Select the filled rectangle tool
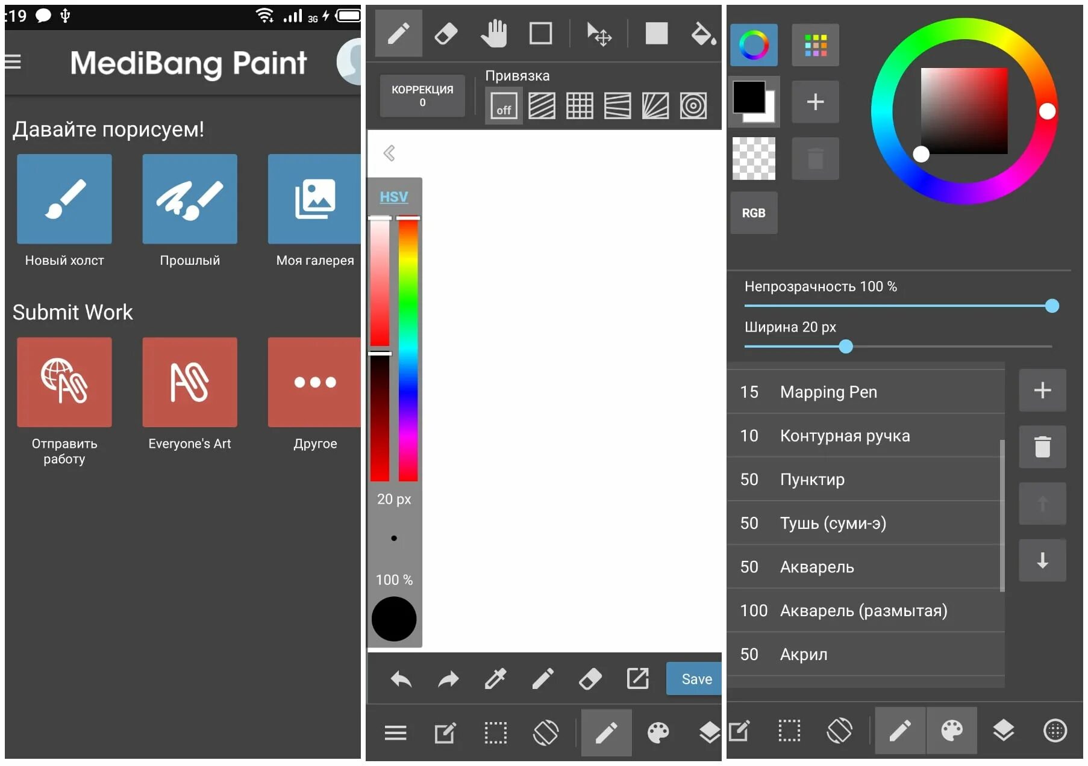The height and width of the screenshot is (766, 1088). click(656, 33)
